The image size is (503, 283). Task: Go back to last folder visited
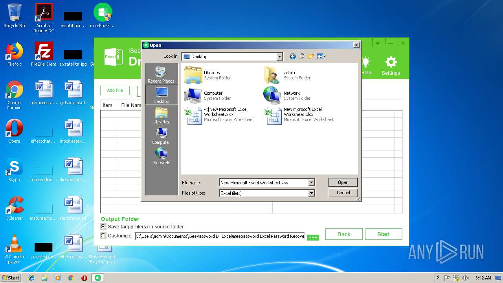[292, 57]
